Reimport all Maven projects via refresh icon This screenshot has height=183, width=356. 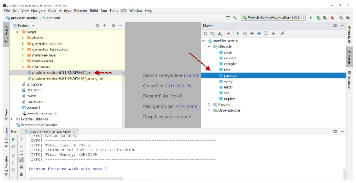205,34
